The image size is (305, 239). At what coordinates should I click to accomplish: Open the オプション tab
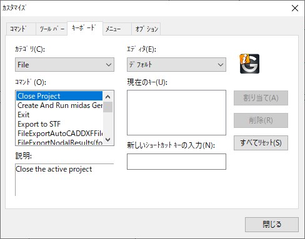pyautogui.click(x=146, y=29)
